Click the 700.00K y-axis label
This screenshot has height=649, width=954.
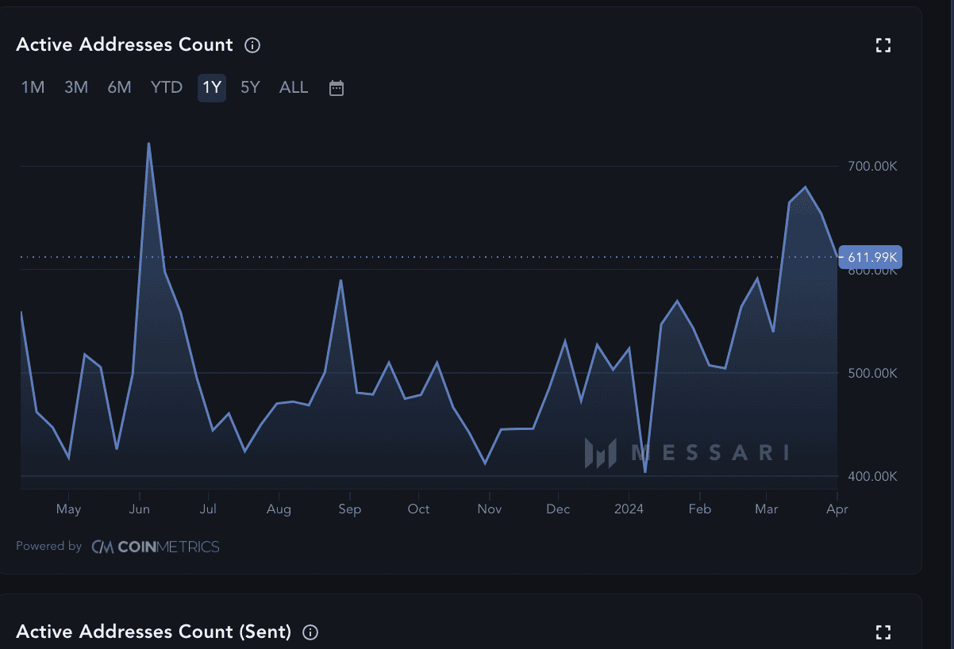pyautogui.click(x=871, y=167)
